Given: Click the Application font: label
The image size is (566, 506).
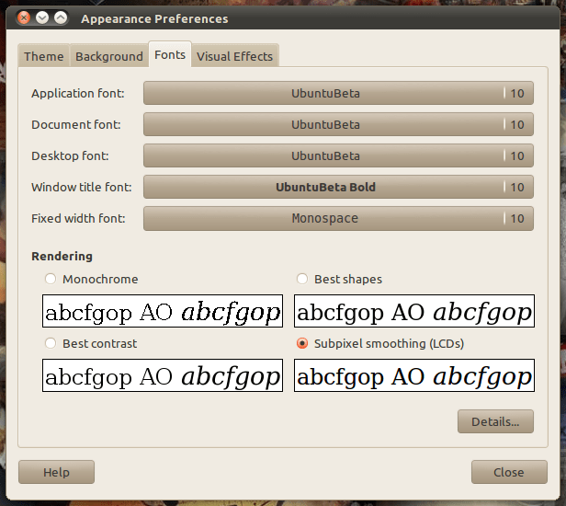Looking at the screenshot, I should tap(77, 94).
